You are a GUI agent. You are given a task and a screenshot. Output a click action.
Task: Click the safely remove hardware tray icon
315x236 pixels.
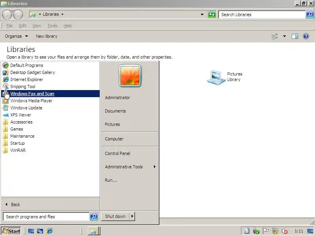click(256, 231)
